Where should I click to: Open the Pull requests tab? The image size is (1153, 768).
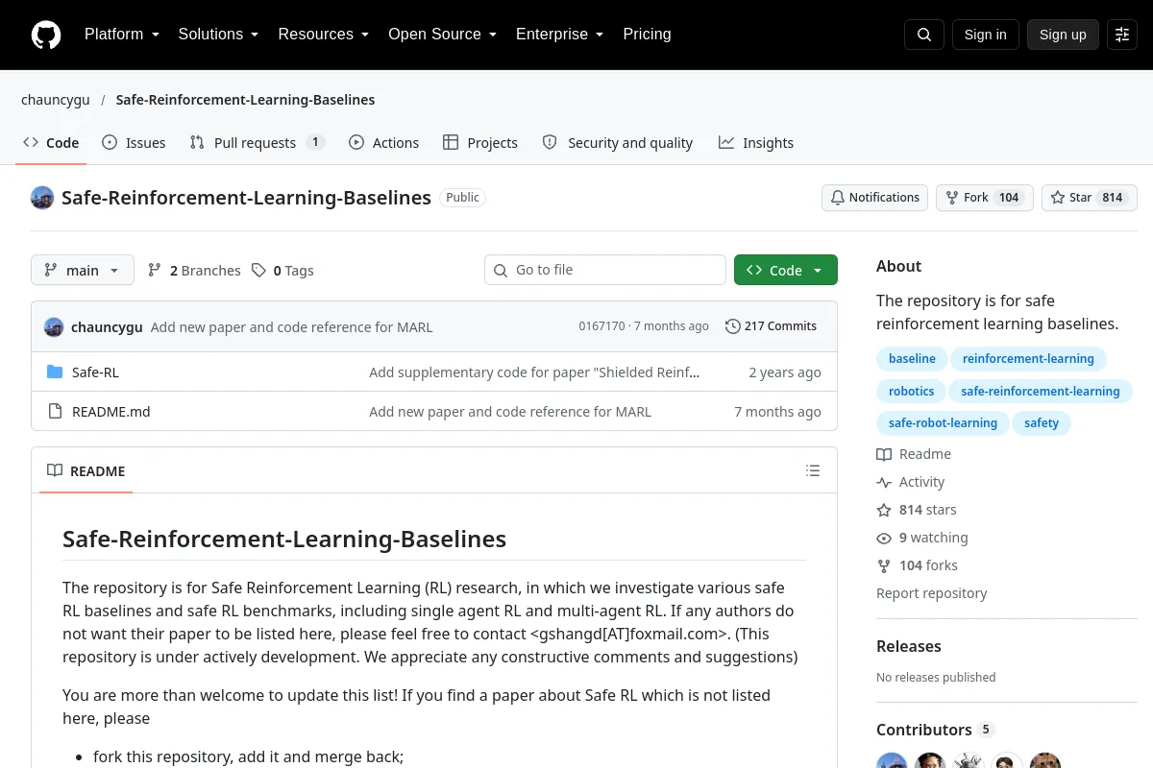click(257, 142)
